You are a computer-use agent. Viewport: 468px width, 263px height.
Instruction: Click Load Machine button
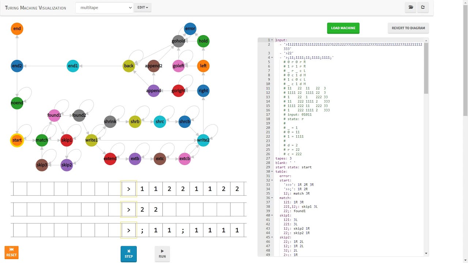point(343,28)
